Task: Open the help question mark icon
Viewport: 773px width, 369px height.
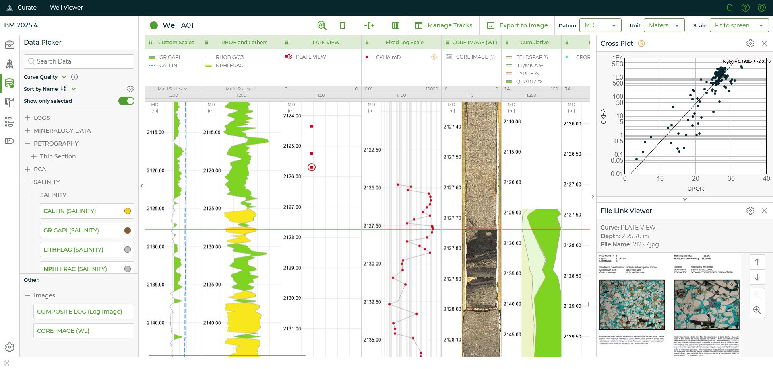Action: [745, 8]
